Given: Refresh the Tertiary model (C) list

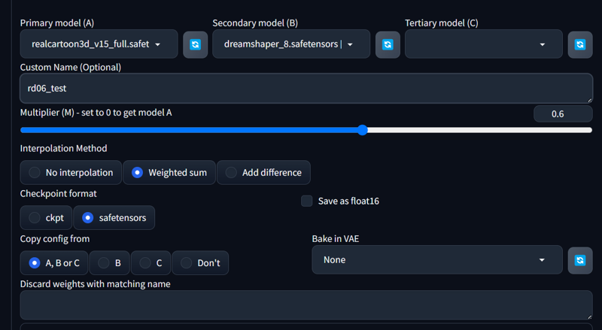Looking at the screenshot, I should coord(580,44).
